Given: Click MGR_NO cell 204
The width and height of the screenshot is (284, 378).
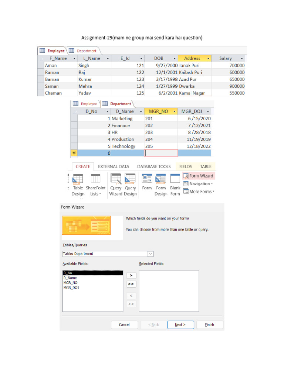Looking at the screenshot, I should [161, 139].
